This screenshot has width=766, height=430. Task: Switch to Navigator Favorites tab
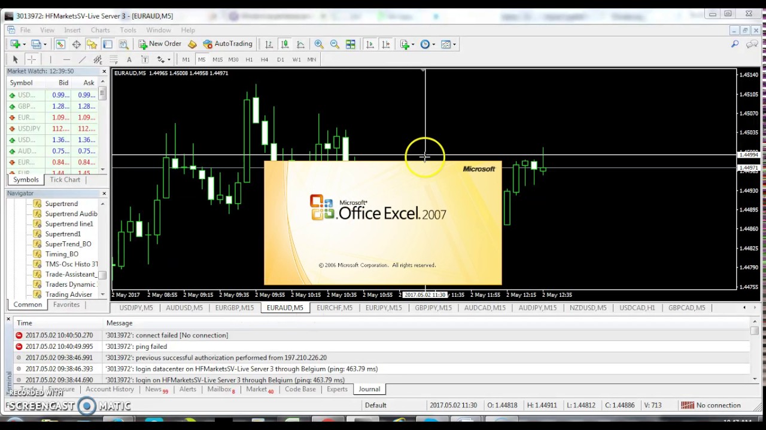66,305
